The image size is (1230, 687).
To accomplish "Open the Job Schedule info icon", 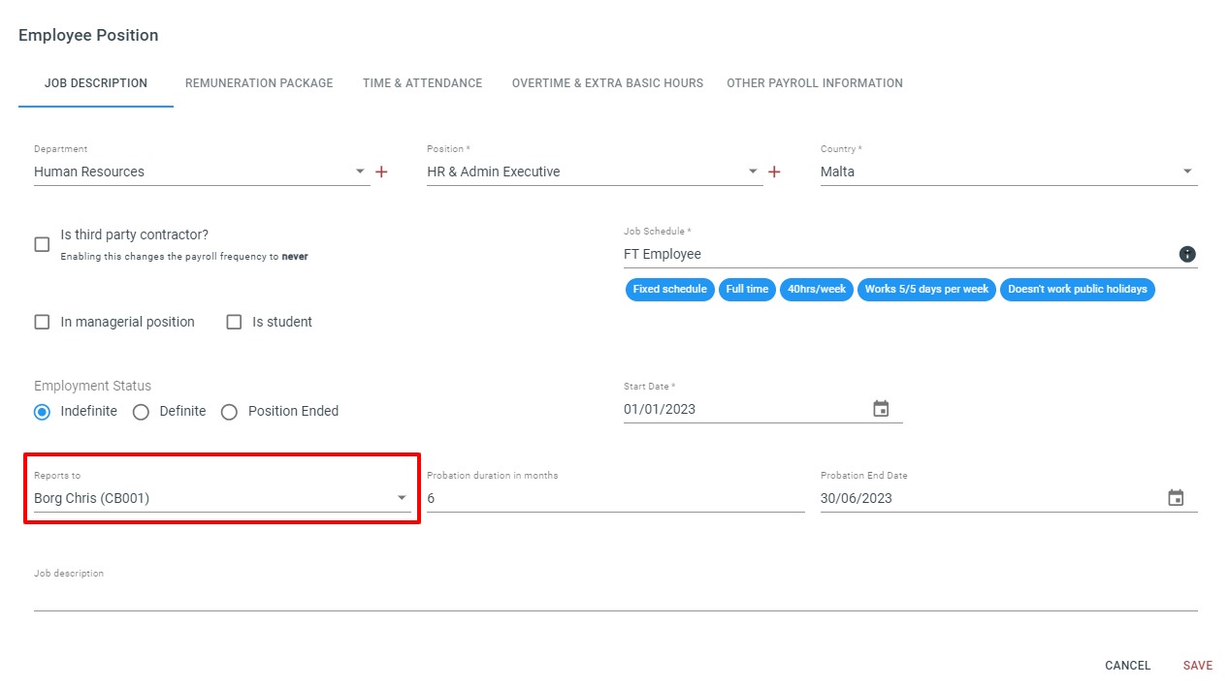I will tap(1187, 254).
